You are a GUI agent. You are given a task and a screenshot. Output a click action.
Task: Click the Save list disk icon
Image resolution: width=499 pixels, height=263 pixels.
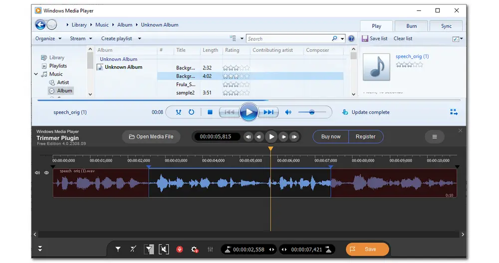point(365,38)
